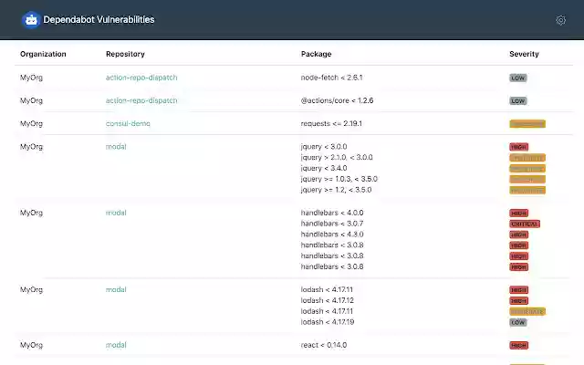Open action-repo-dispatch link in node-fetch row
Screen dimensions: 584x365
pos(141,78)
